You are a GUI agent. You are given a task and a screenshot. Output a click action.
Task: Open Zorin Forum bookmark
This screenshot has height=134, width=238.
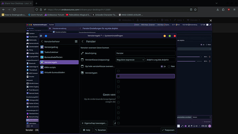pos(36,15)
